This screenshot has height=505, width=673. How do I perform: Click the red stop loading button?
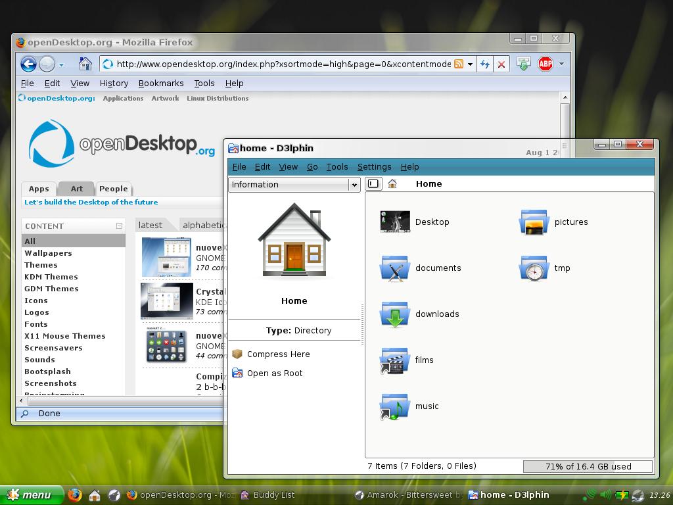pyautogui.click(x=501, y=64)
